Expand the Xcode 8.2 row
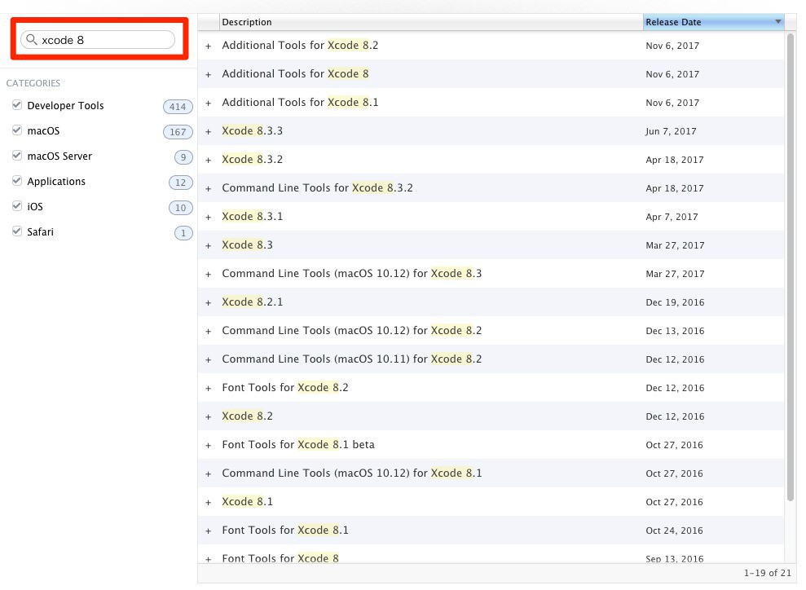806x590 pixels. point(208,416)
